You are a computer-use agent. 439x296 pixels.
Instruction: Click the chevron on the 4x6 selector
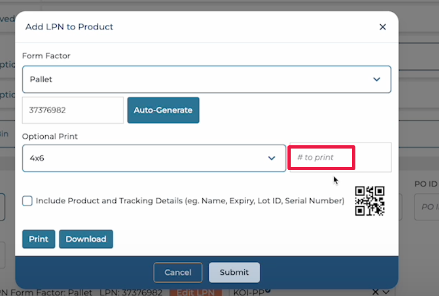(x=272, y=158)
